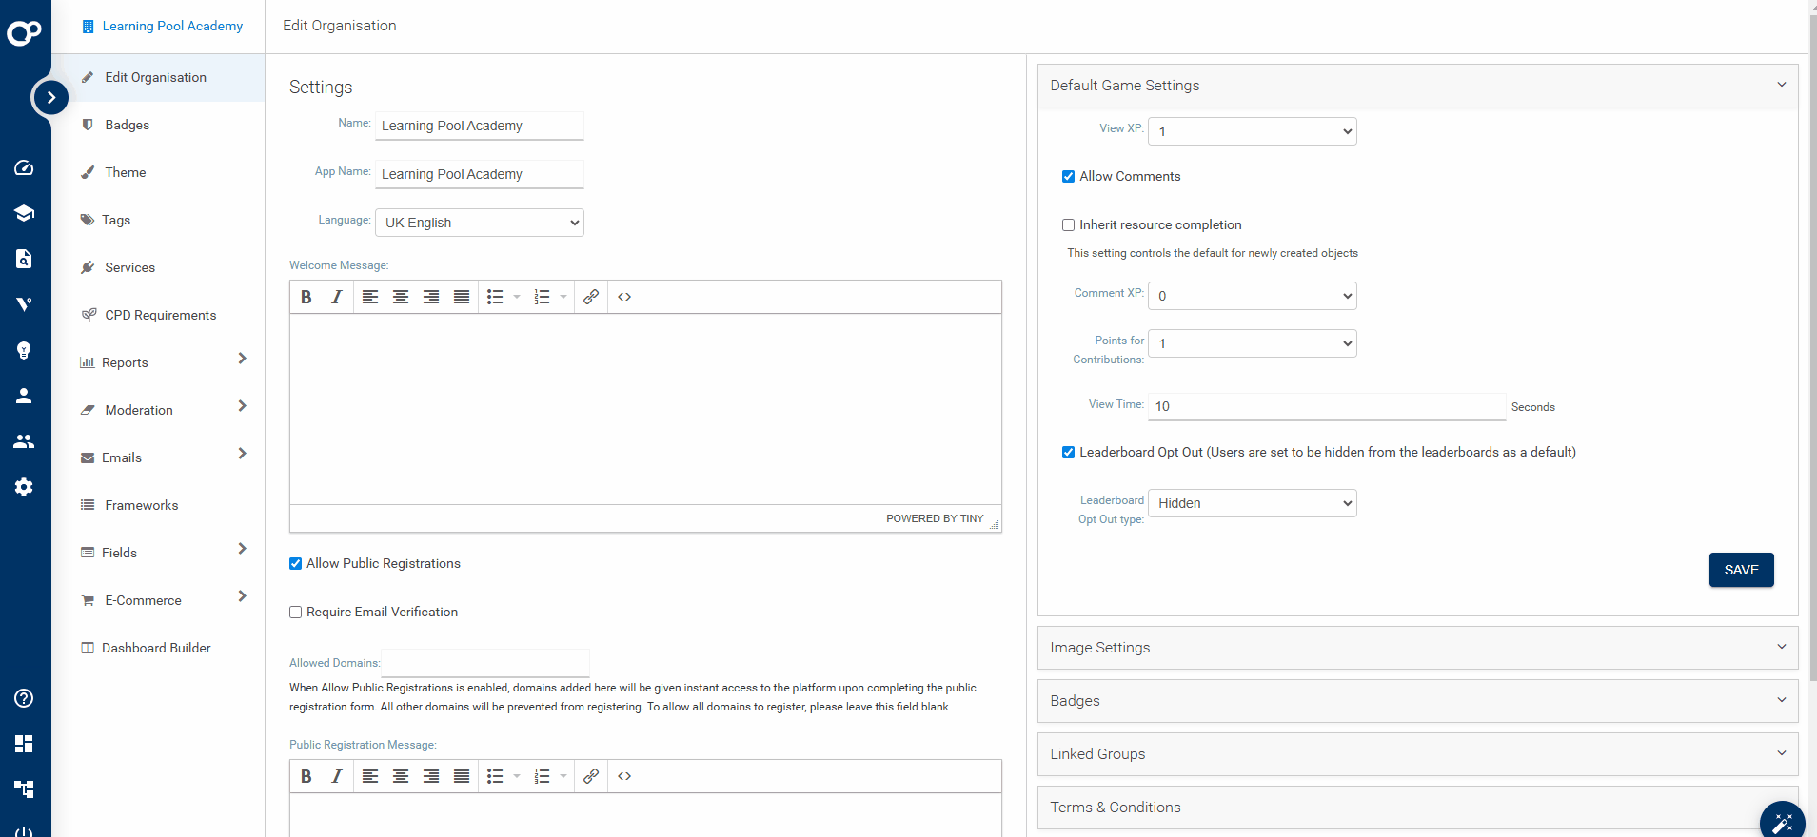
Task: Click the View Time input field
Action: point(1326,406)
